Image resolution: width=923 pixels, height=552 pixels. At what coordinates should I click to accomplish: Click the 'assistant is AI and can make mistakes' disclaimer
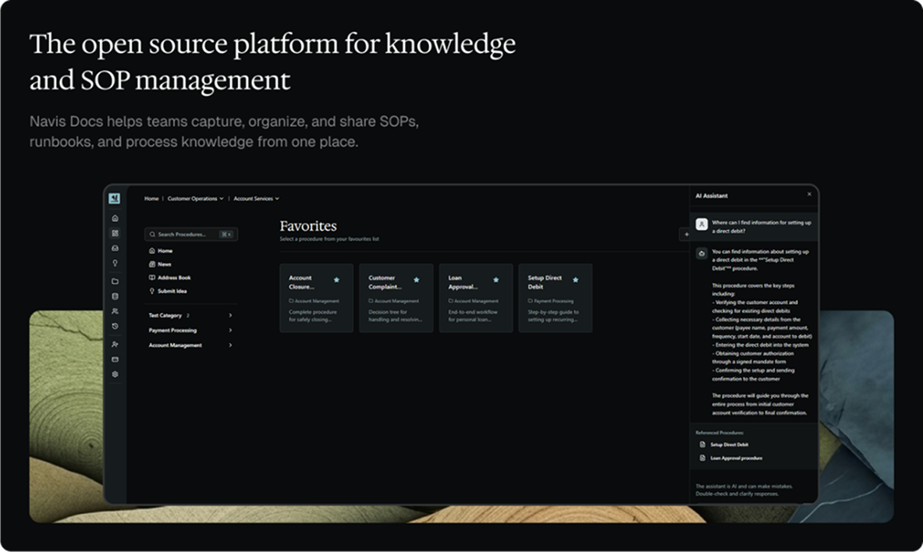click(744, 490)
